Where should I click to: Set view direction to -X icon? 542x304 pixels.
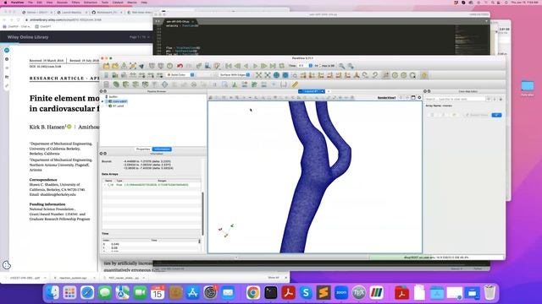312,75
